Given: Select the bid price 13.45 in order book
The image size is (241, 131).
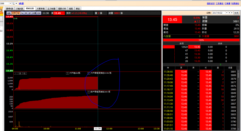Looking at the screenshot, I should tap(194, 47).
